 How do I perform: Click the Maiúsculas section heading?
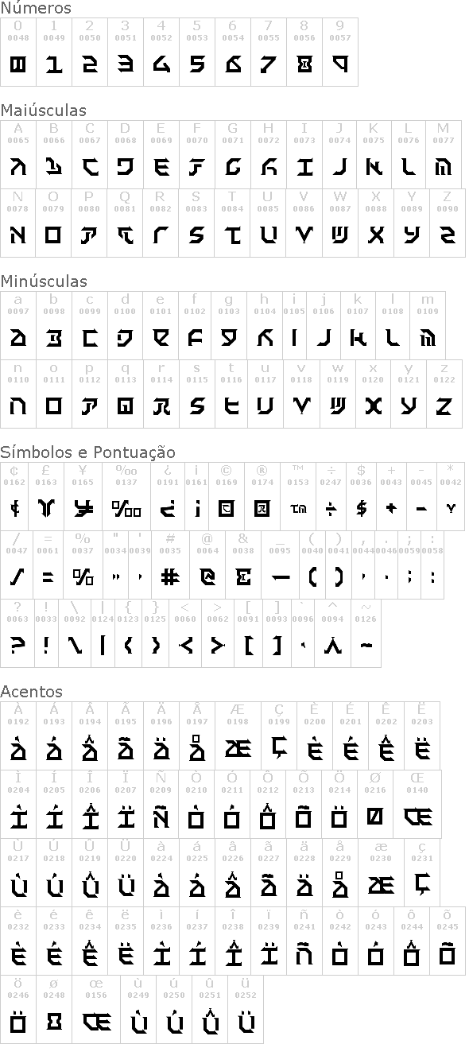coord(44,111)
